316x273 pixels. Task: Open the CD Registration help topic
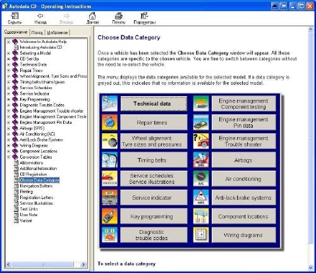[33, 174]
